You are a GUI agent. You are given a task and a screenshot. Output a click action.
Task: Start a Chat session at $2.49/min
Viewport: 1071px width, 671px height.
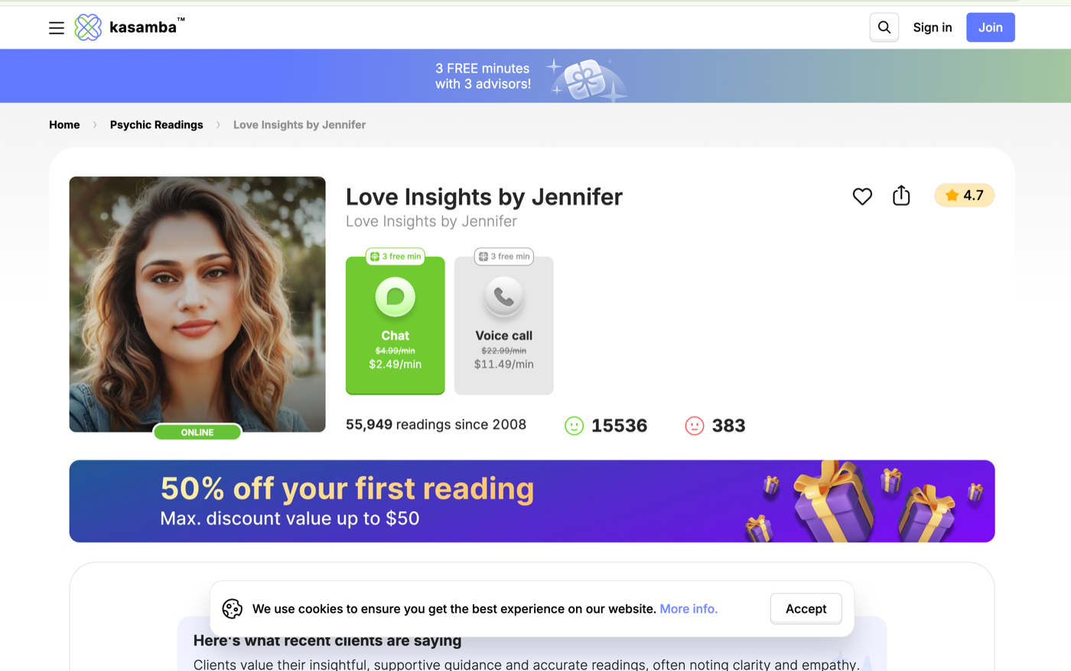pos(395,326)
